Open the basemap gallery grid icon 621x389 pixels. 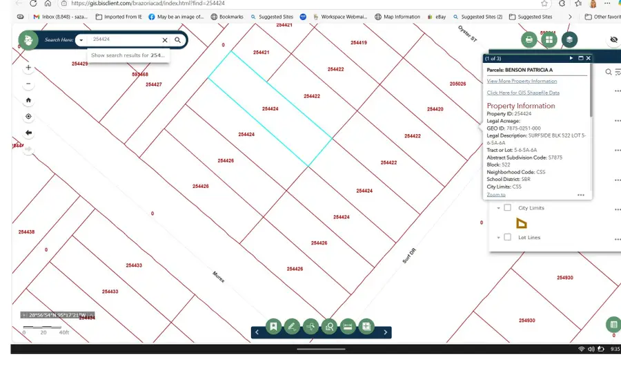(x=549, y=40)
